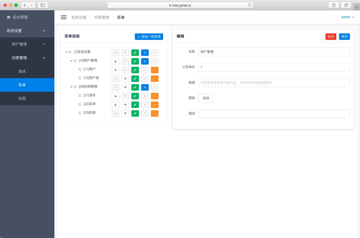
Task: Expand the 用户管理 sidebar submenu
Action: pyautogui.click(x=27, y=44)
